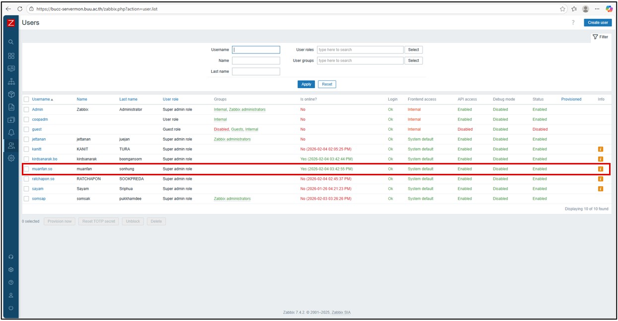Open the Administration gear icon in sidebar
618x321 pixels.
coord(11,158)
